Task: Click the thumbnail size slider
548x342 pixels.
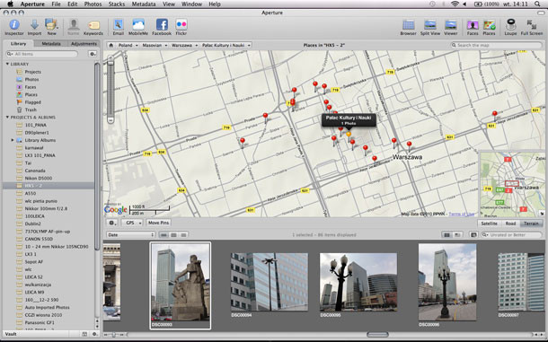Action: point(113,335)
